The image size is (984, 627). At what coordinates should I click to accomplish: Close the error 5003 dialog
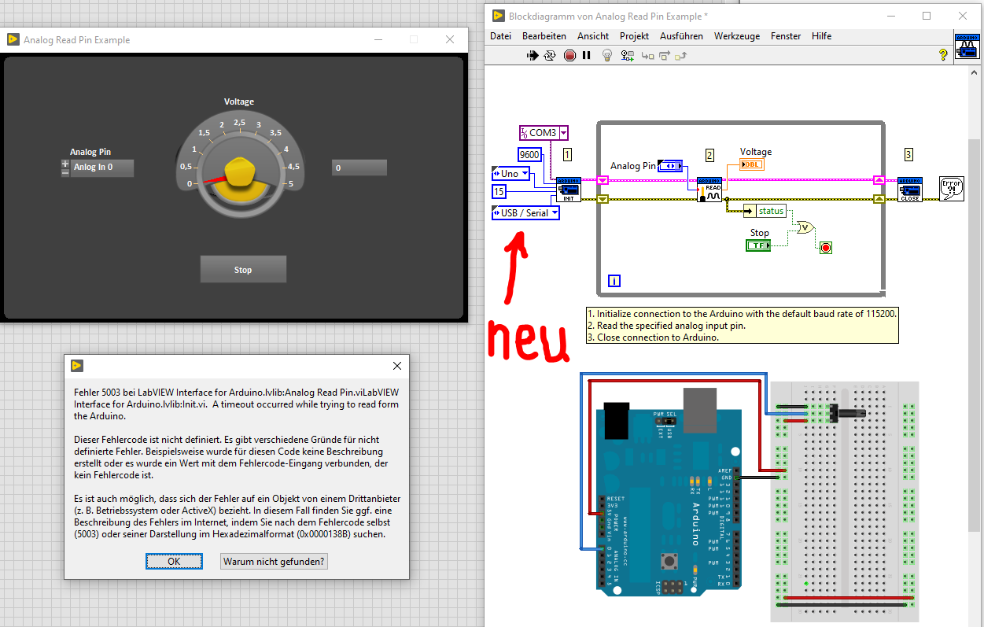click(397, 366)
